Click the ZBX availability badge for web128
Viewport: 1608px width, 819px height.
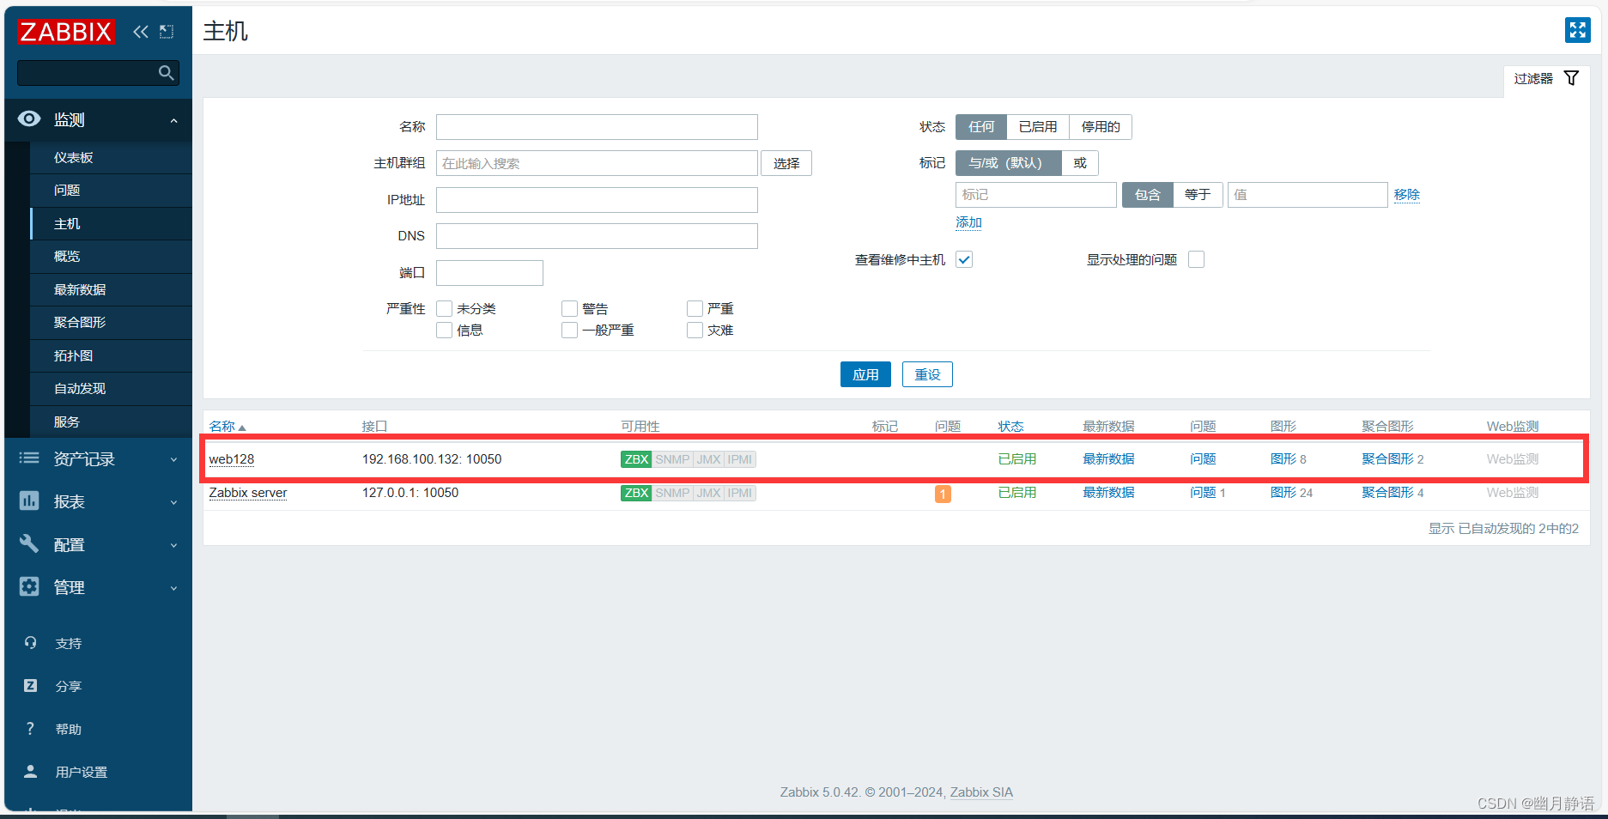(636, 459)
